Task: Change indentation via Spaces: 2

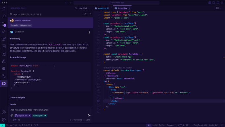Action: pos(171,125)
